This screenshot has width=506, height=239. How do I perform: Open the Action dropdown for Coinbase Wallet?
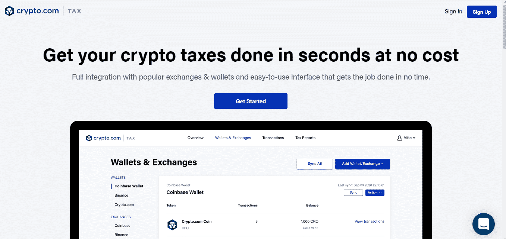375,193
